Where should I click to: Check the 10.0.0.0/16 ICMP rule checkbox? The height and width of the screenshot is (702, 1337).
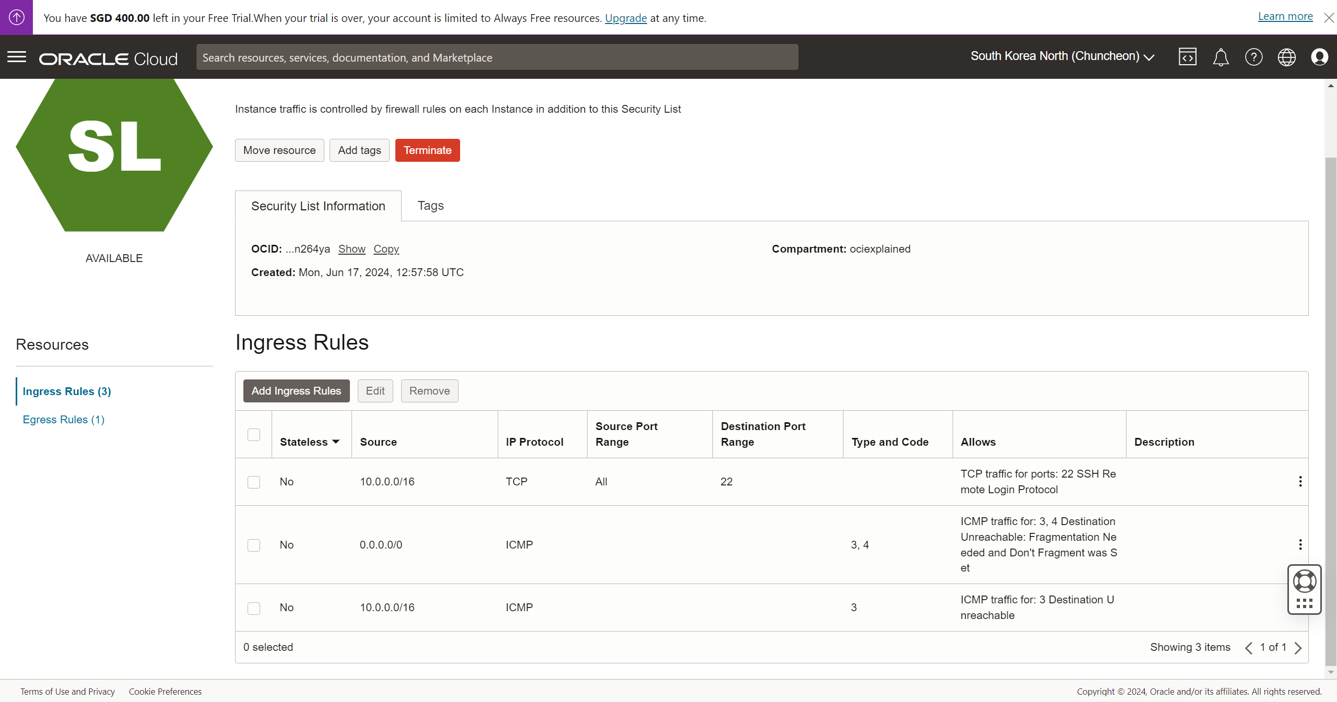coord(254,608)
